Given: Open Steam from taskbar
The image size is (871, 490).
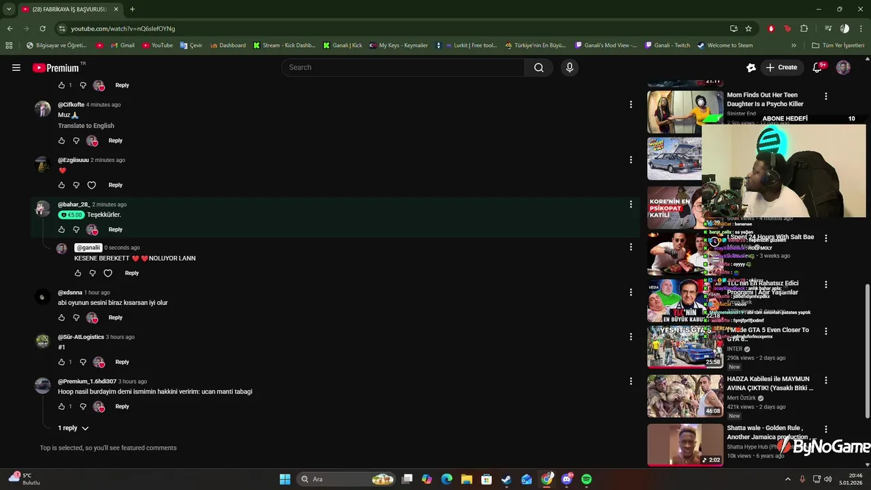Looking at the screenshot, I should 506,479.
